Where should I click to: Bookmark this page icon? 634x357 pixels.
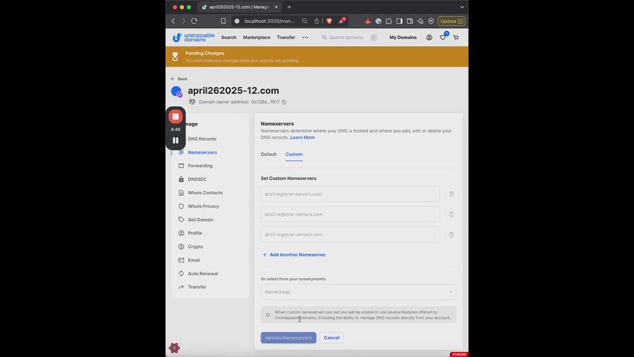[223, 21]
